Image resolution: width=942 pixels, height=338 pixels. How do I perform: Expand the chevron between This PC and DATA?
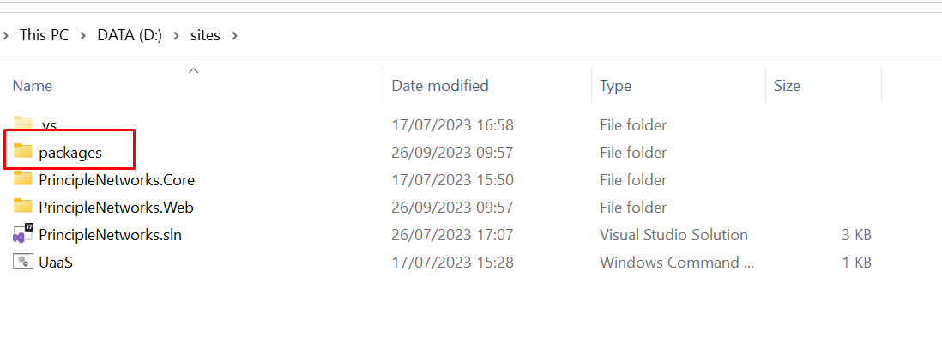(83, 35)
